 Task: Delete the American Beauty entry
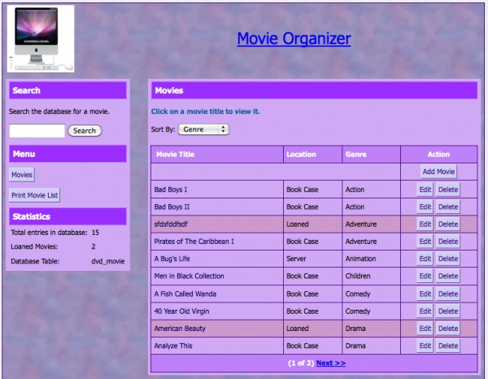448,329
